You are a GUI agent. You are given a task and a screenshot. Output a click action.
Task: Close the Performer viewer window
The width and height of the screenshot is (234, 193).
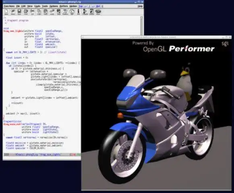(x=230, y=37)
